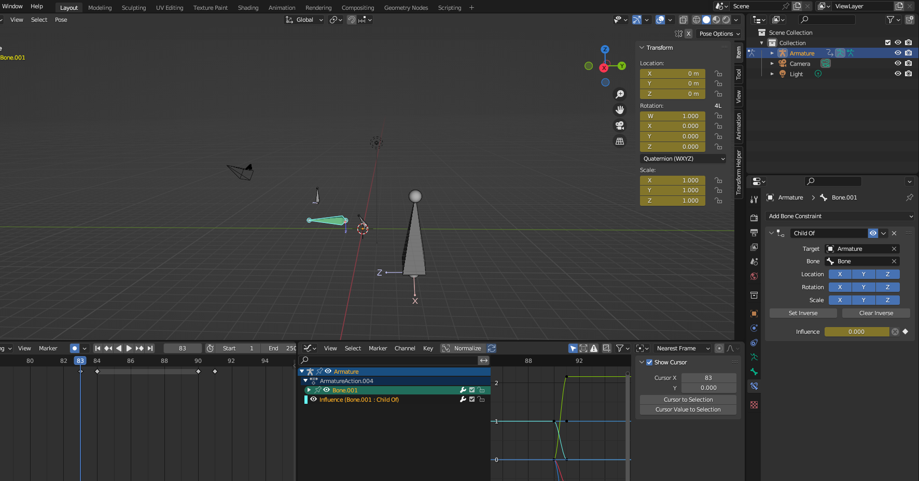Image resolution: width=919 pixels, height=481 pixels.
Task: Switch to orthographic grid view icon
Action: (x=620, y=141)
